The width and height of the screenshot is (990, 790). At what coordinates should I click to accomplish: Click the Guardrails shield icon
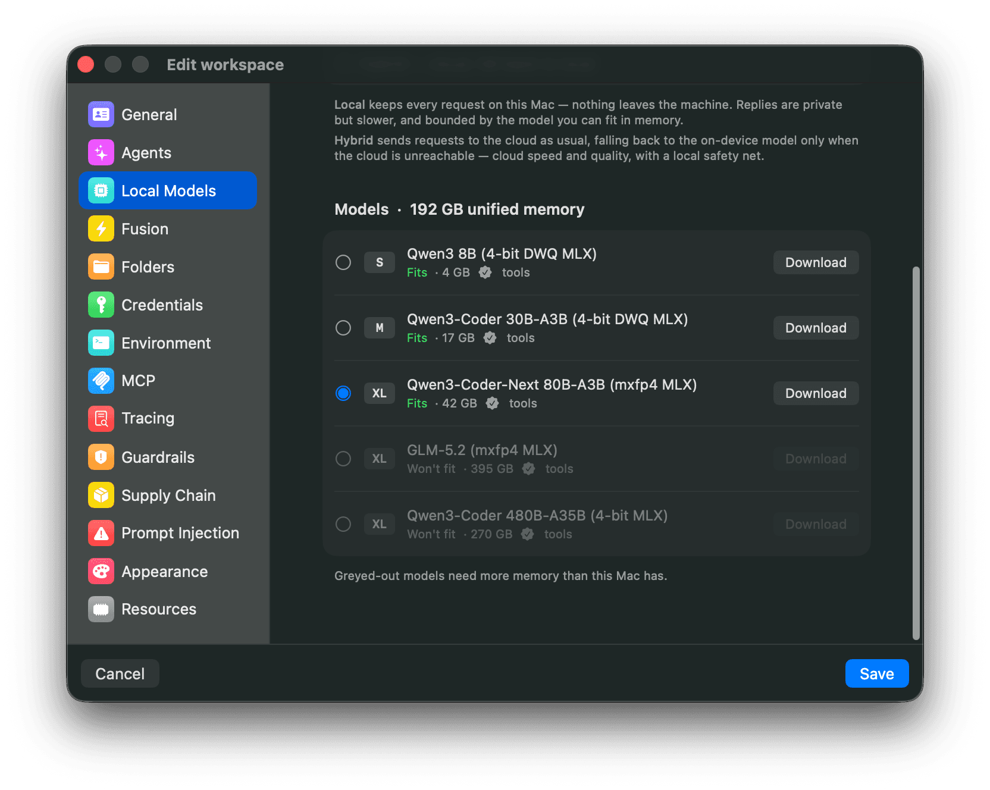(101, 457)
